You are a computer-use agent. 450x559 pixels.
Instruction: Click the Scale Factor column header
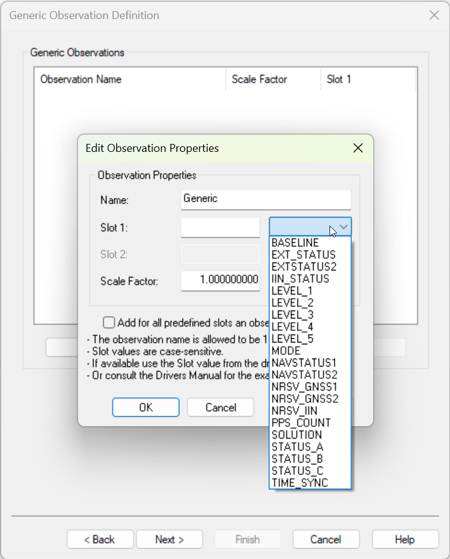(x=274, y=79)
